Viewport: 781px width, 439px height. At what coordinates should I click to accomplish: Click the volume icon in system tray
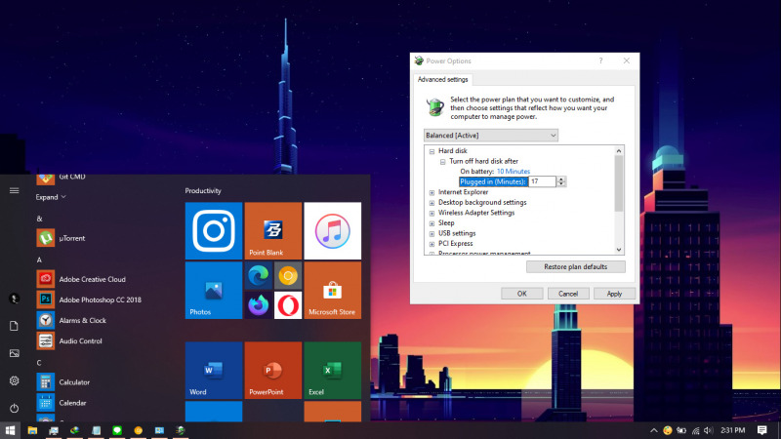pyautogui.click(x=709, y=430)
